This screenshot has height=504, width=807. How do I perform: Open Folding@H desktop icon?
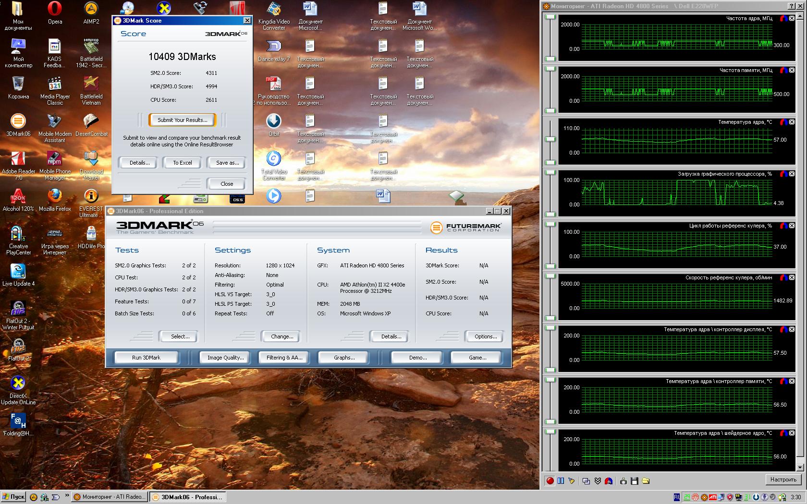point(18,425)
